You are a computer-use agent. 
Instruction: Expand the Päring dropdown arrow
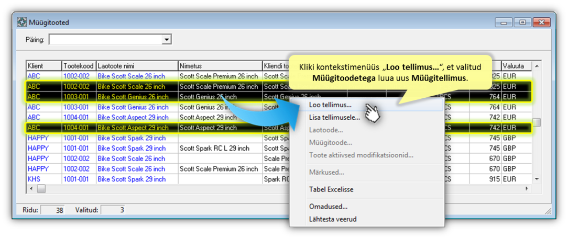167,40
